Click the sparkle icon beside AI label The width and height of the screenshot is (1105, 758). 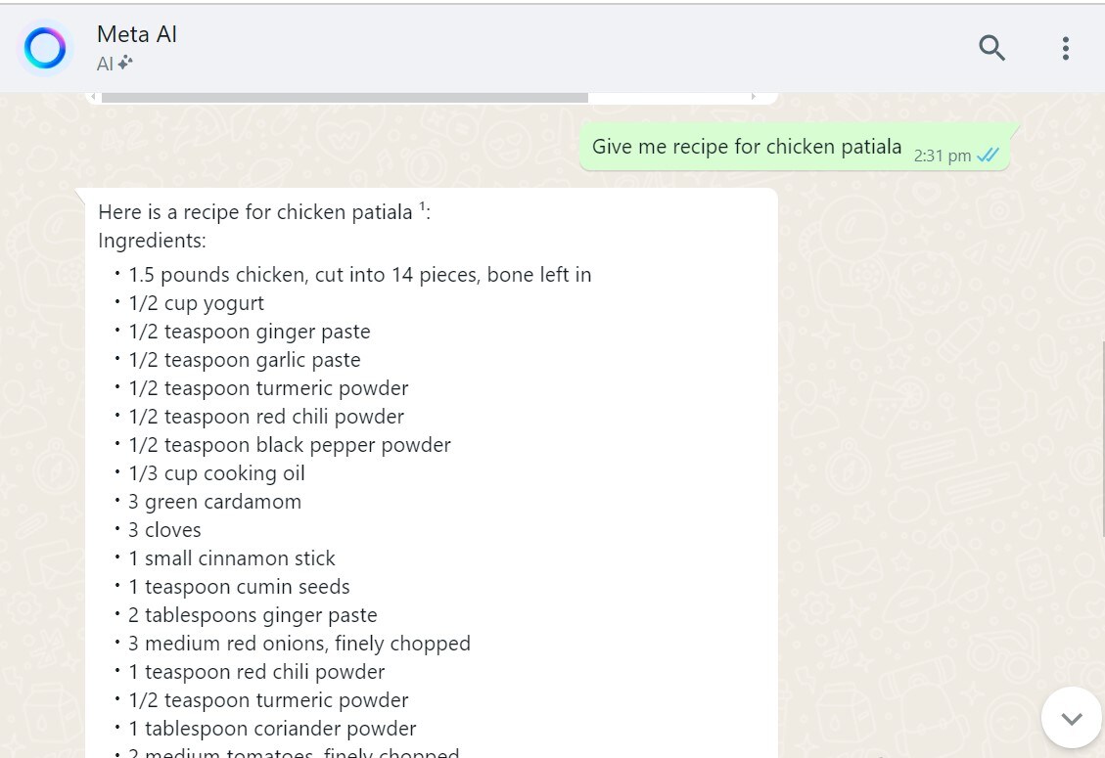125,64
